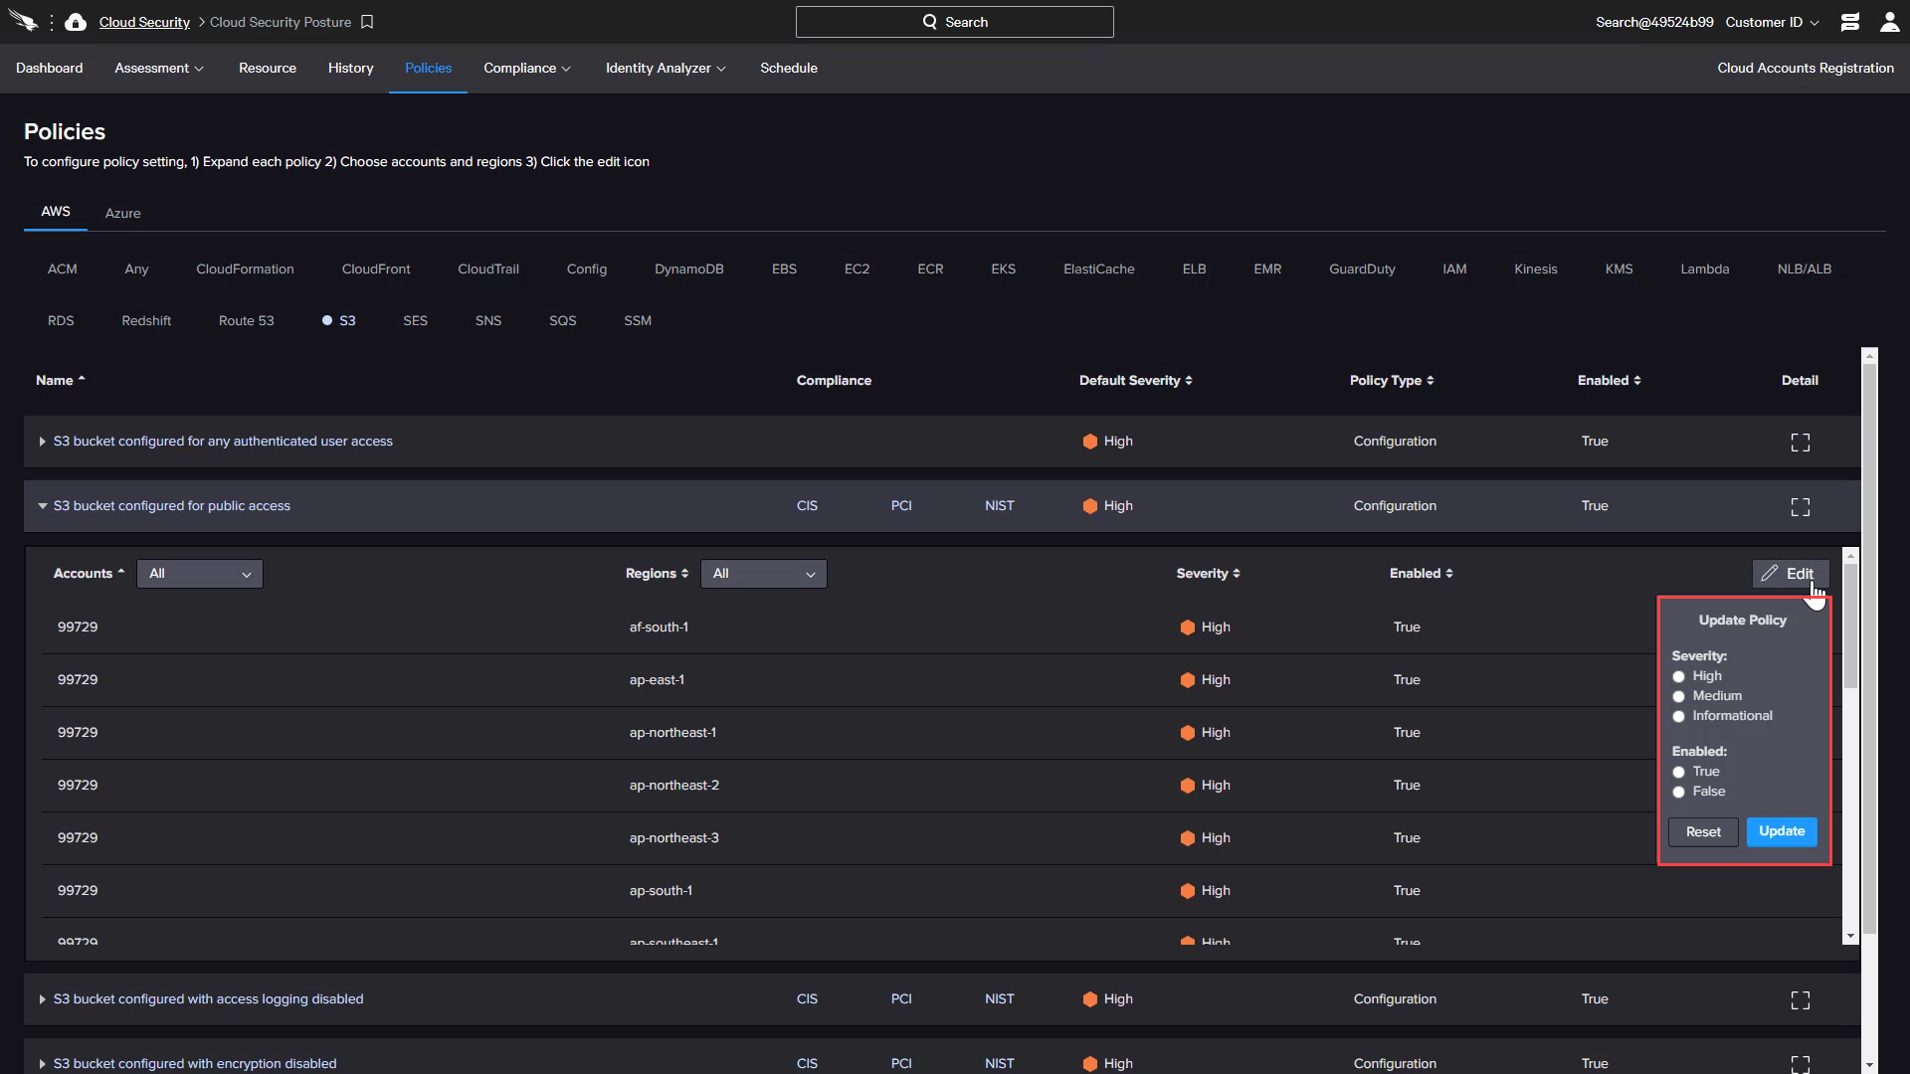1910x1074 pixels.
Task: Click the inner accounts table scrollbar
Action: (1849, 626)
